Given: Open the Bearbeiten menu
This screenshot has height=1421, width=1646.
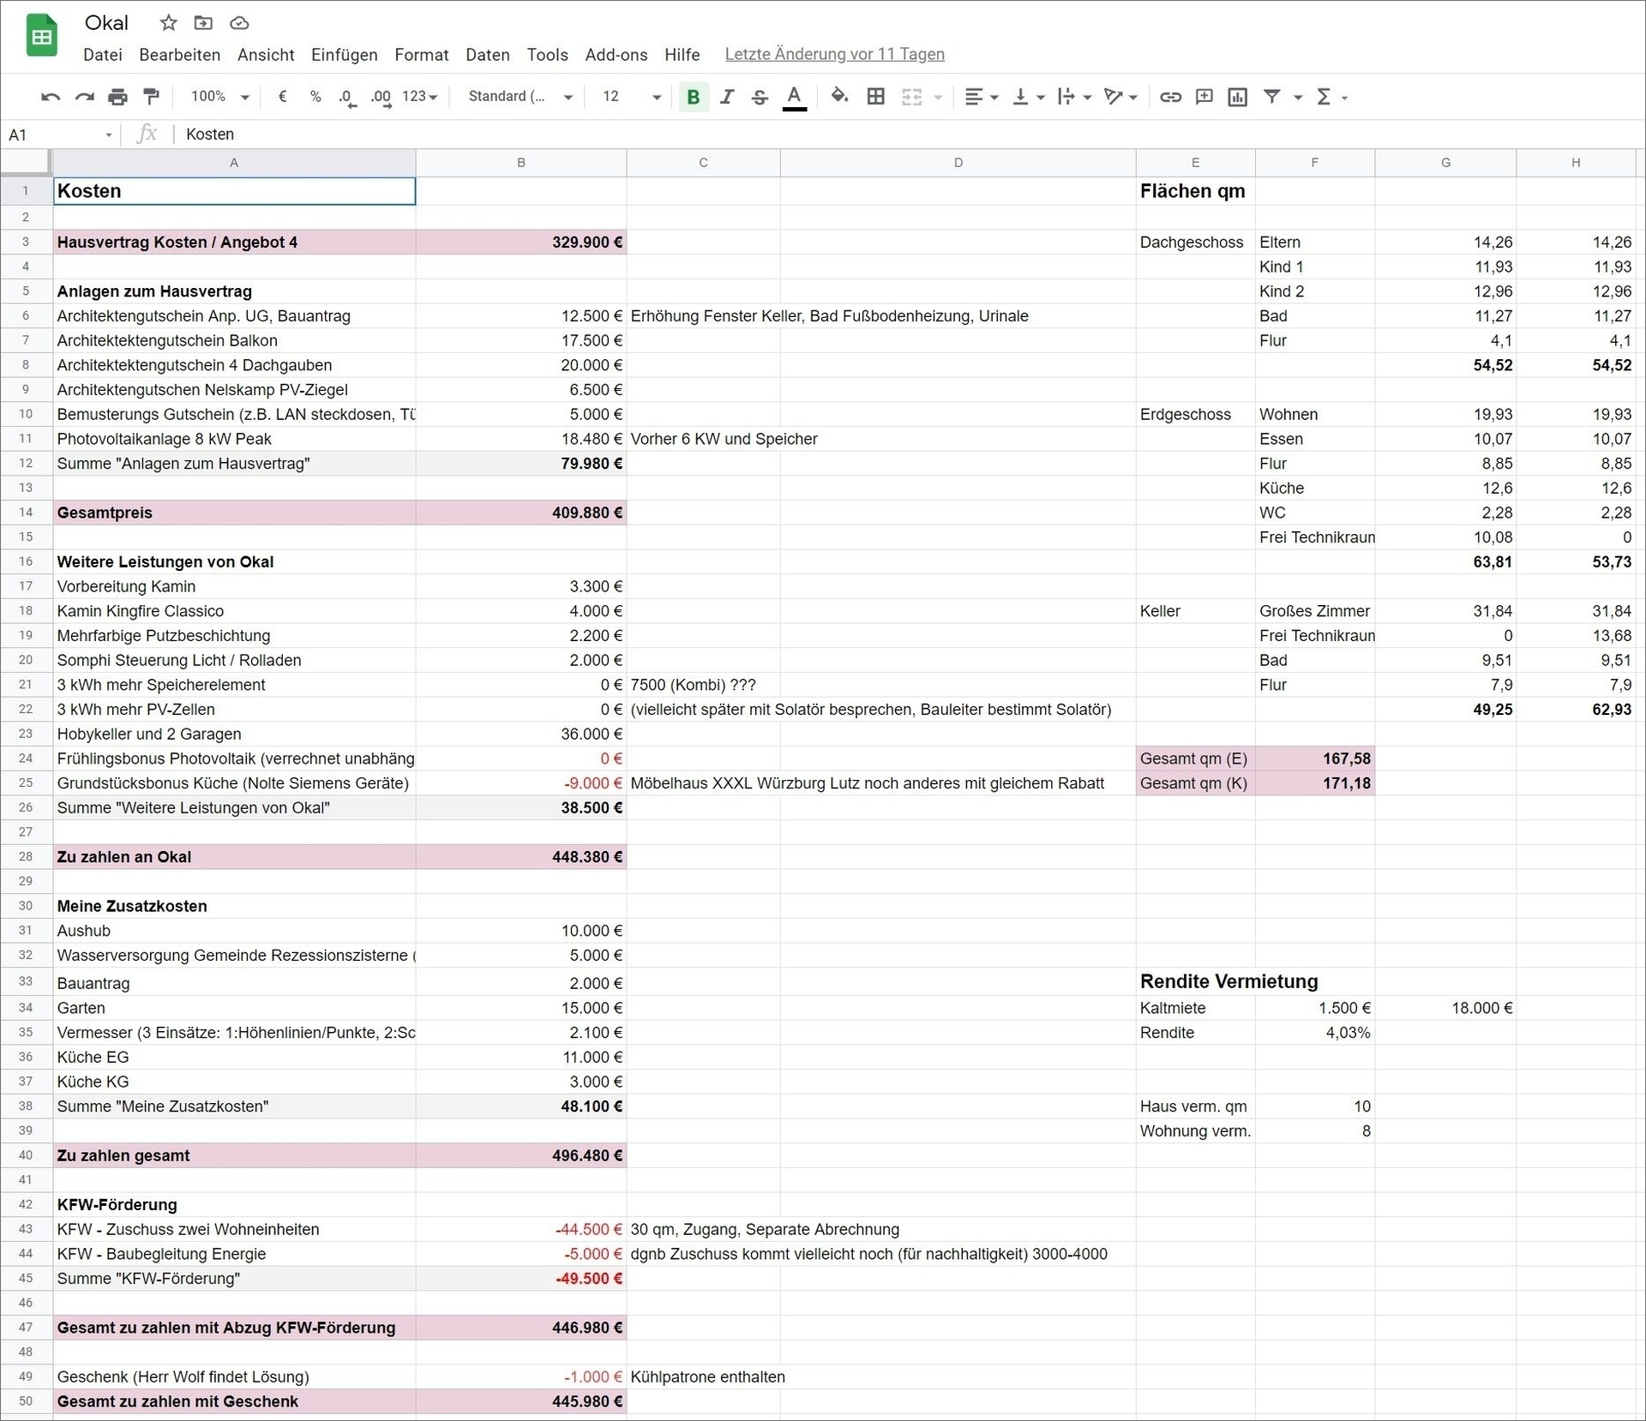Looking at the screenshot, I should click(x=180, y=55).
